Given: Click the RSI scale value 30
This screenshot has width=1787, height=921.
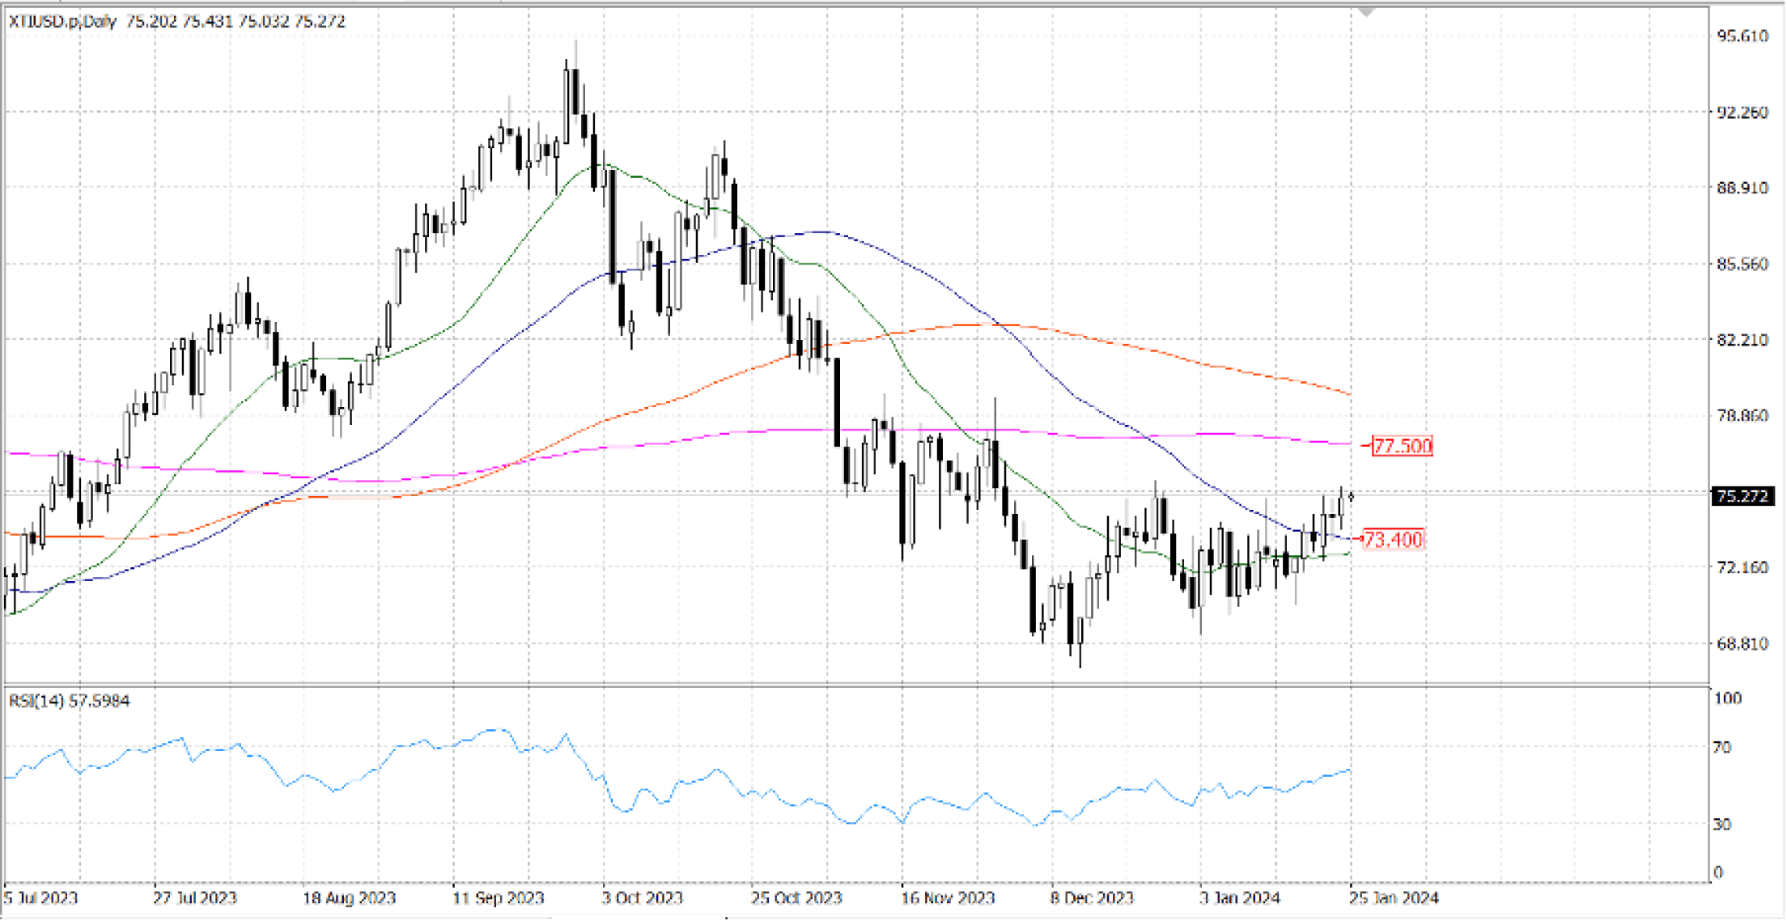Looking at the screenshot, I should pos(1721,824).
